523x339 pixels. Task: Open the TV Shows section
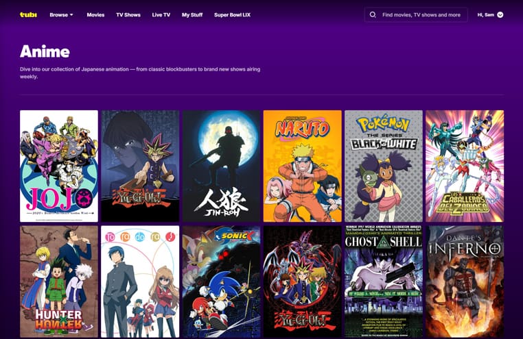tap(128, 14)
